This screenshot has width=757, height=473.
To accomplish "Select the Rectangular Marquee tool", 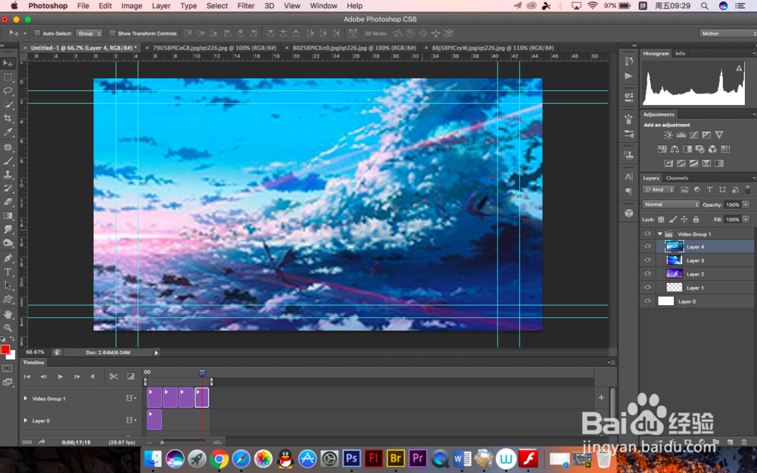I will tap(8, 77).
